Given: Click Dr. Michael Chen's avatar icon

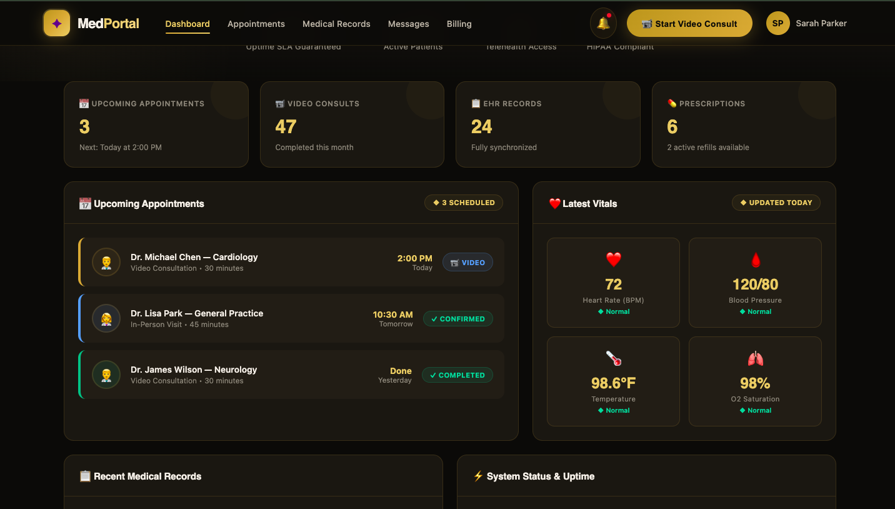Looking at the screenshot, I should [x=106, y=262].
